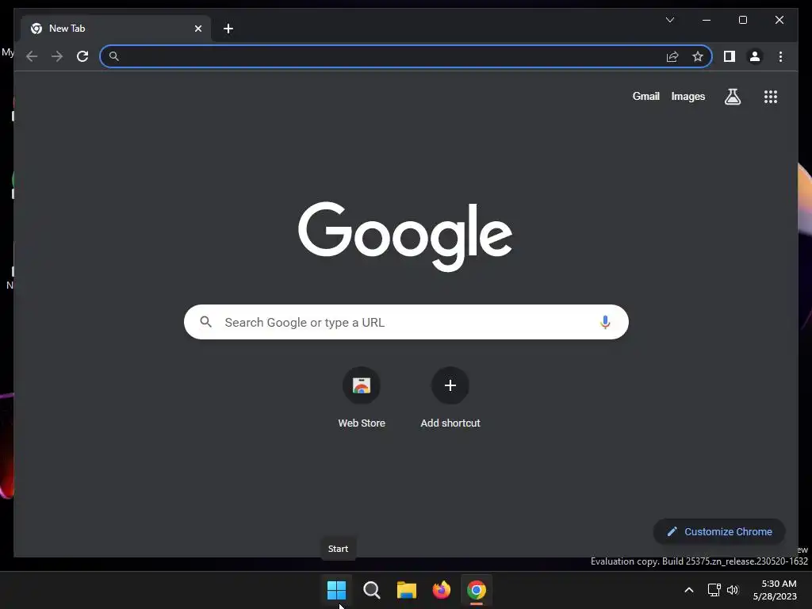The width and height of the screenshot is (812, 609).
Task: Open the clock and date flyout
Action: click(775, 590)
